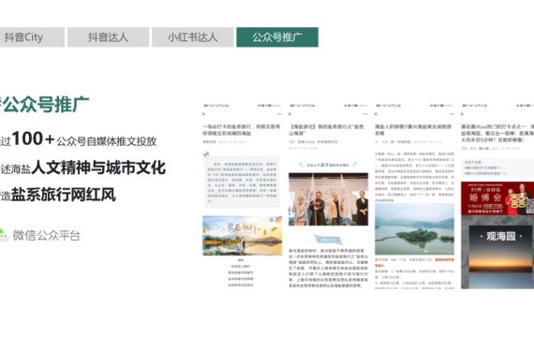The width and height of the screenshot is (534, 337).
Task: Open more options in the 【海盐游记】 article
Action: point(365,114)
